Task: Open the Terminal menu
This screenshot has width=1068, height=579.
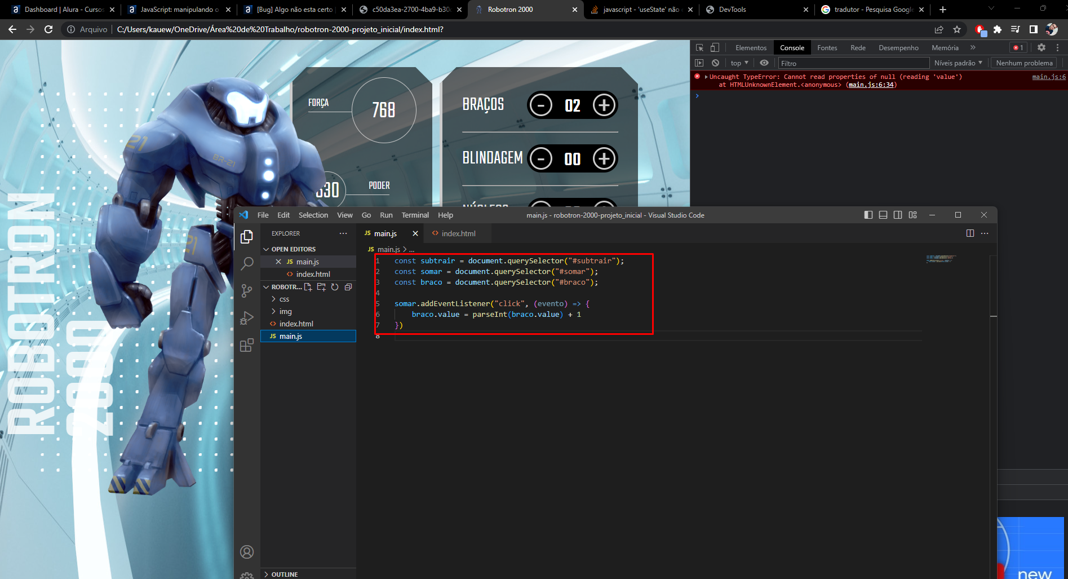Action: (415, 215)
